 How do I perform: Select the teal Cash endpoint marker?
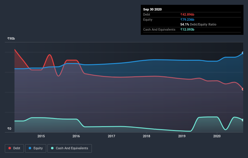pos(243,120)
